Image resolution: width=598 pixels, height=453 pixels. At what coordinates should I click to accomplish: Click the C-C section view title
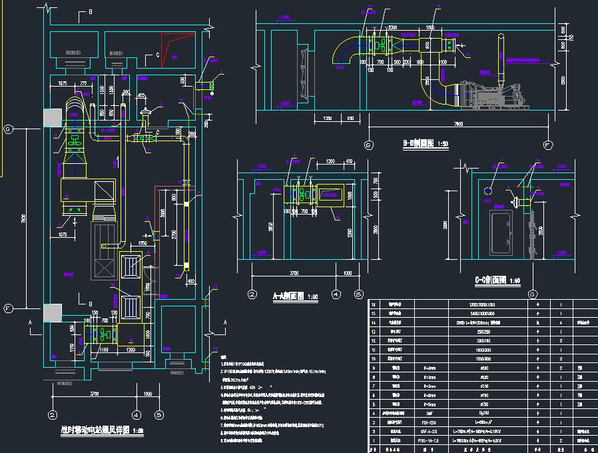pos(497,280)
